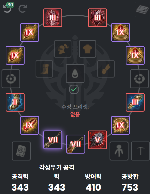The image size is (150, 194).
Task: Select the blue boots slot marked III
Action: click(x=15, y=102)
